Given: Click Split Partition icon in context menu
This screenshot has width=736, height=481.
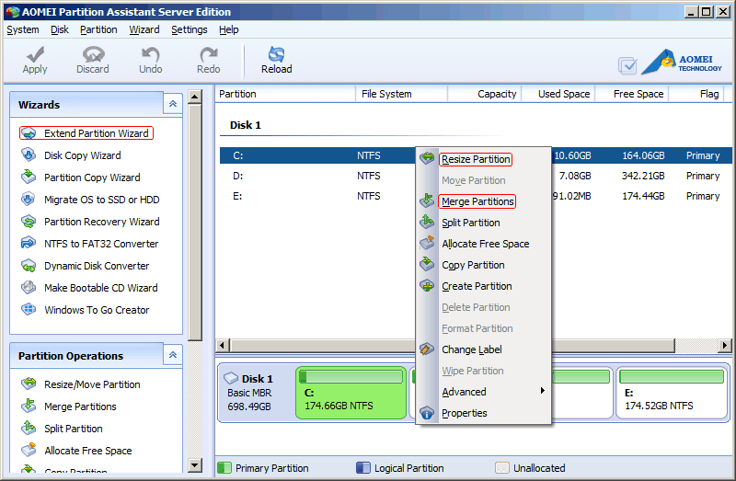Looking at the screenshot, I should point(427,222).
